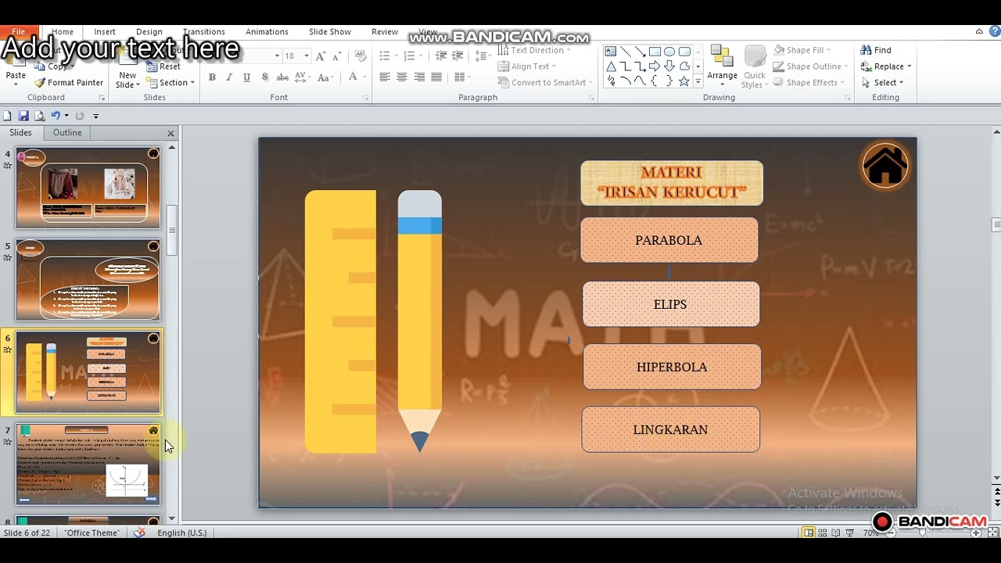The image size is (1001, 563).
Task: Open the Replace dropdown arrow
Action: (909, 66)
